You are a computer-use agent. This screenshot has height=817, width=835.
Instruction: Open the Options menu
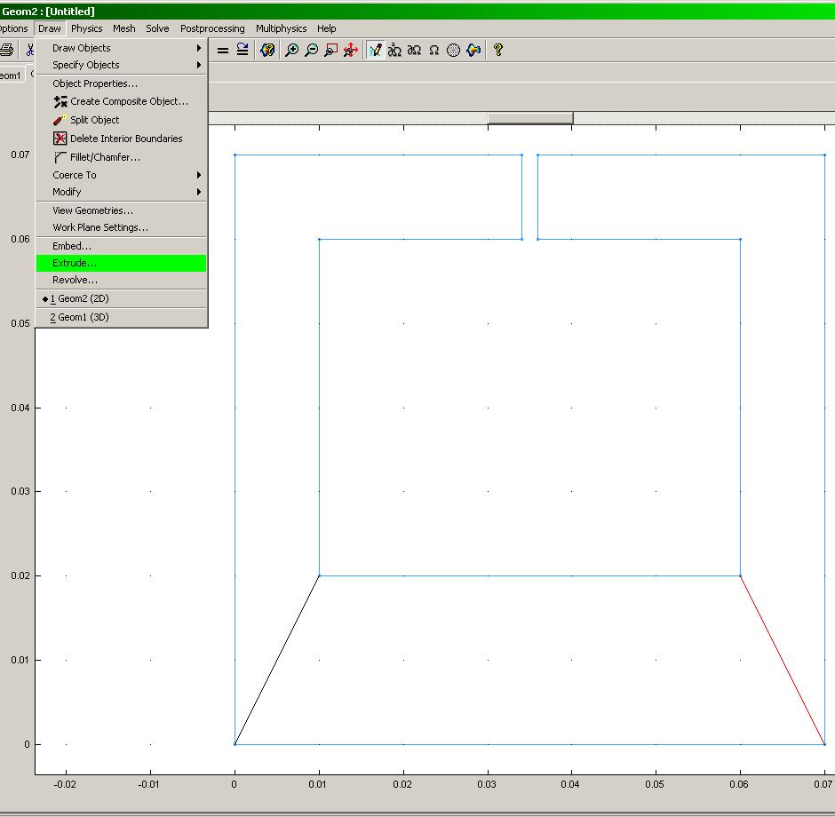[14, 28]
